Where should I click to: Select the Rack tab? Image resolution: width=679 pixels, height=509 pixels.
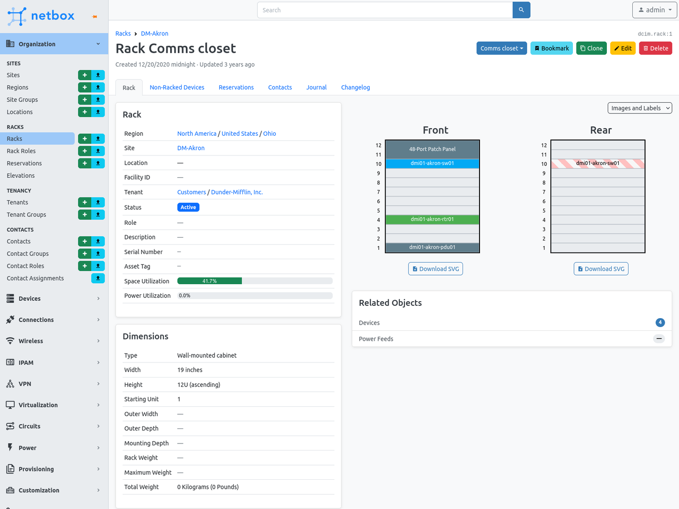129,88
